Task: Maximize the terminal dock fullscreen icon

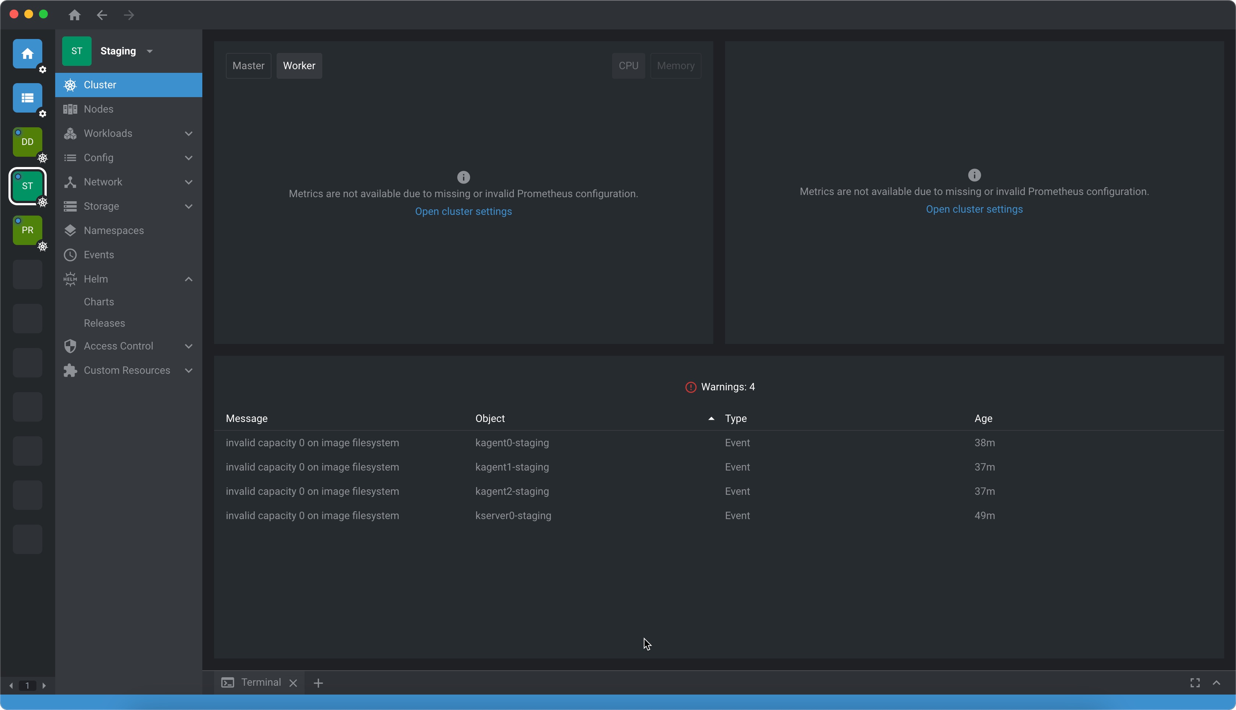Action: [x=1194, y=683]
